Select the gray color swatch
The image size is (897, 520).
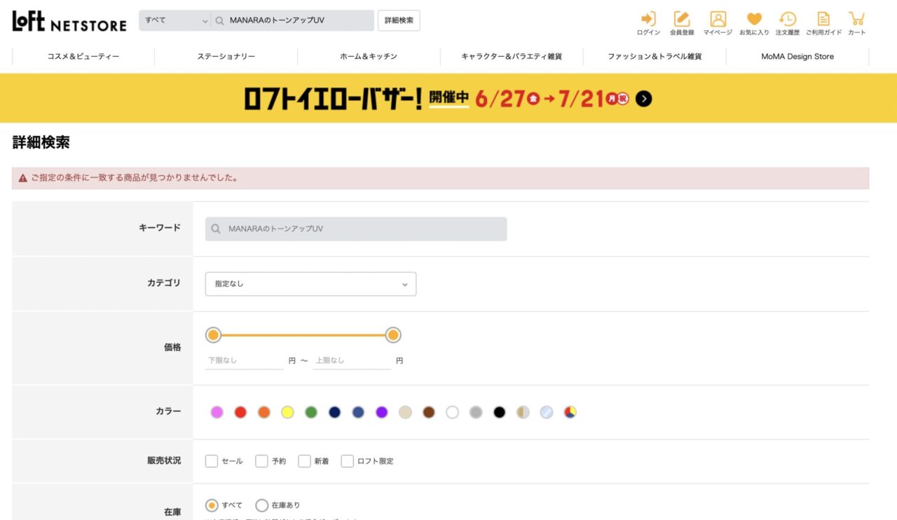tap(476, 413)
